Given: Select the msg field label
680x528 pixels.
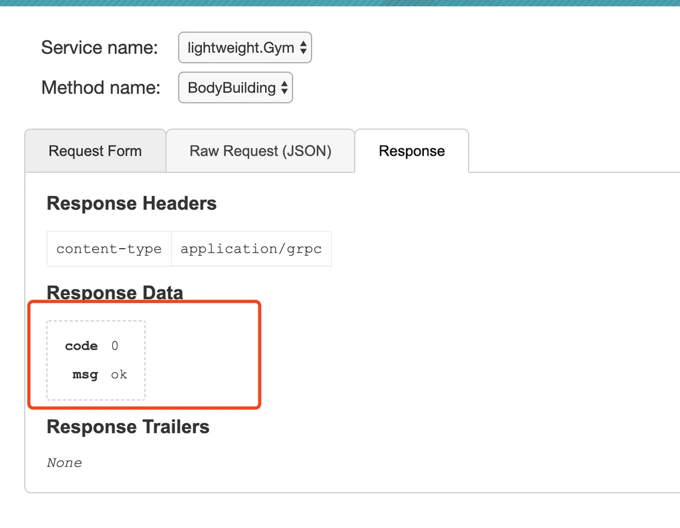Looking at the screenshot, I should click(x=85, y=374).
